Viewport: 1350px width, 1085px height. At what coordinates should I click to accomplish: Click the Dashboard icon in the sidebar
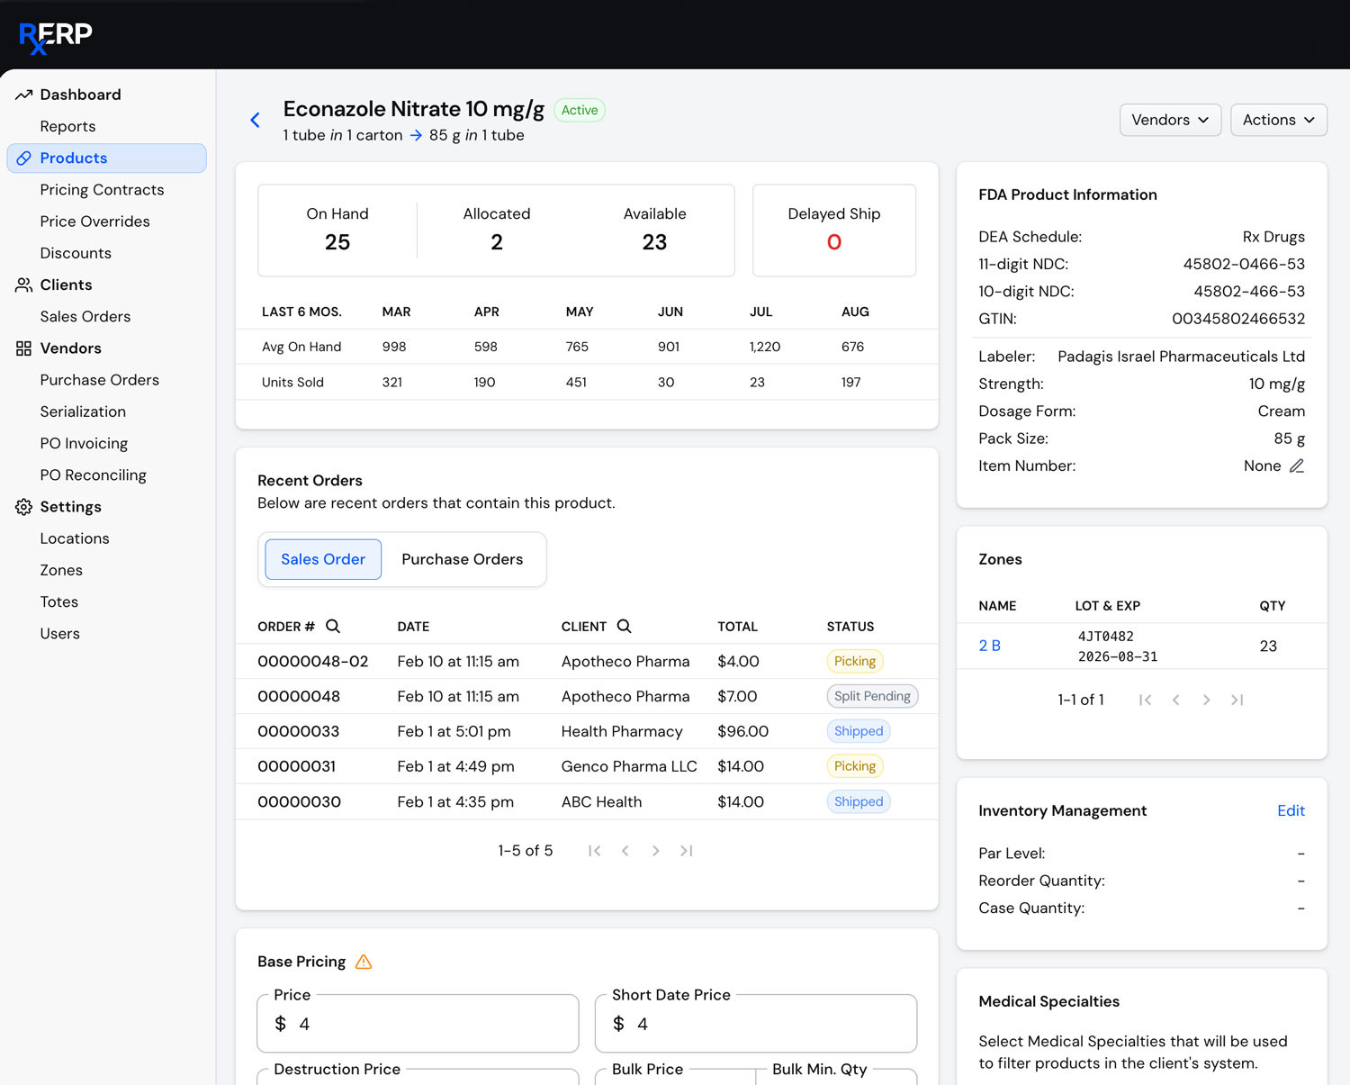coord(23,94)
